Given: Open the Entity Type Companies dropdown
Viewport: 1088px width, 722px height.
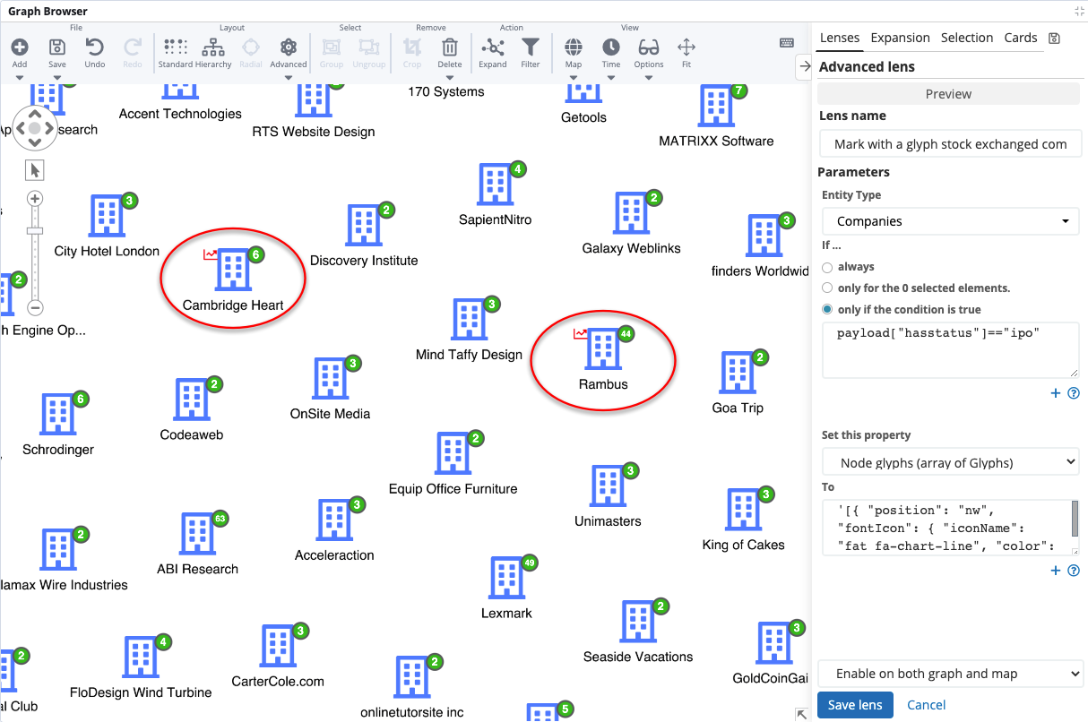Looking at the screenshot, I should [950, 221].
